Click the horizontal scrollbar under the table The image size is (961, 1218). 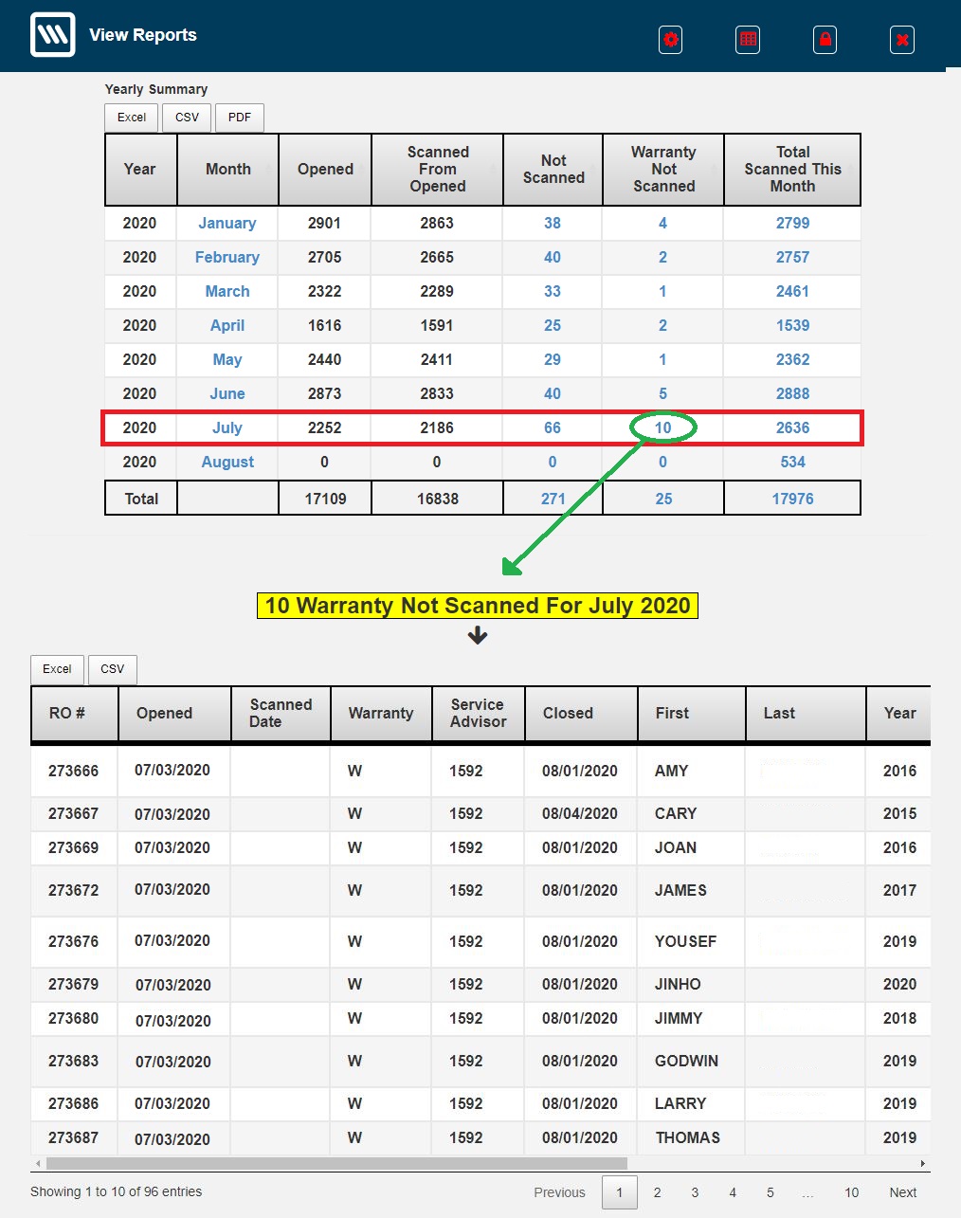click(336, 1163)
